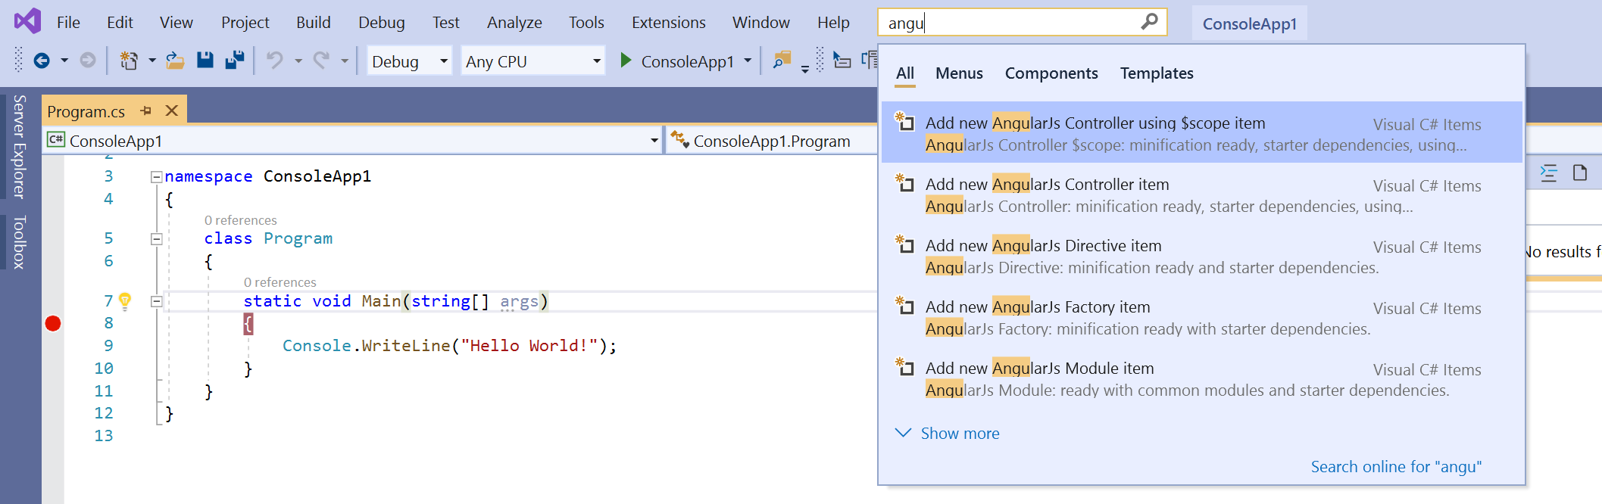Click the 0 references lens above Main
The image size is (1602, 504).
[280, 282]
